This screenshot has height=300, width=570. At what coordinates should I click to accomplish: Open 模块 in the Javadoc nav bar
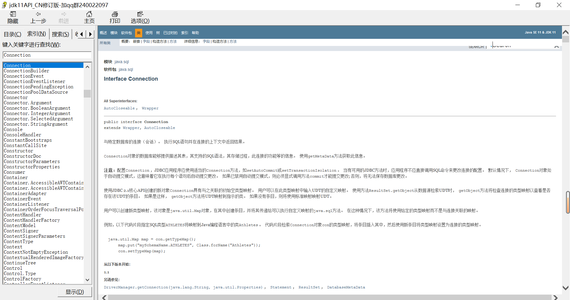(x=114, y=33)
